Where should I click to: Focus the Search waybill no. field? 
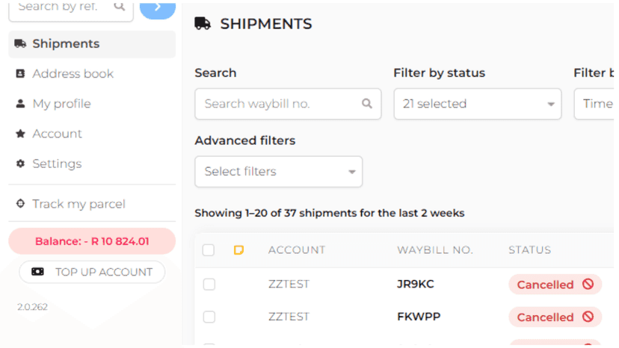288,104
